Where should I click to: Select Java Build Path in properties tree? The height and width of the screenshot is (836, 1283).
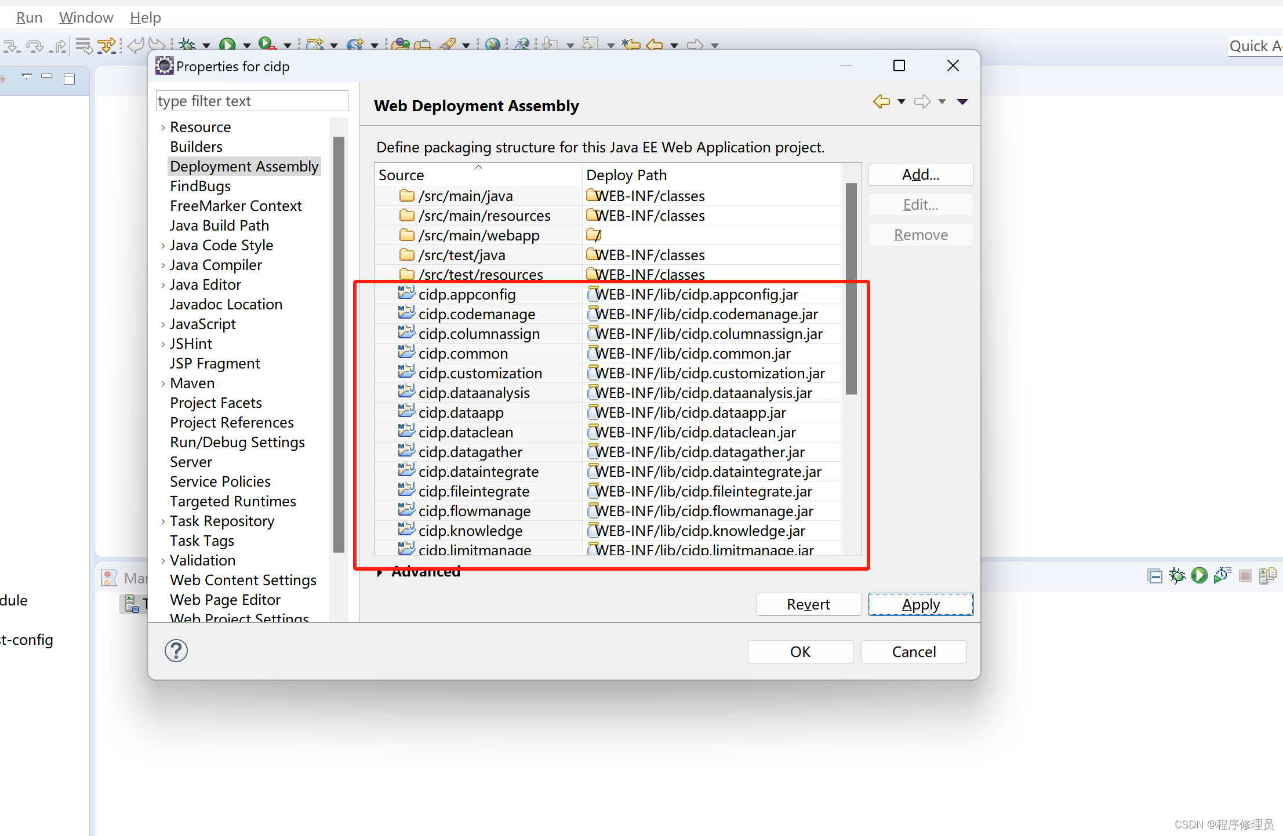(219, 225)
